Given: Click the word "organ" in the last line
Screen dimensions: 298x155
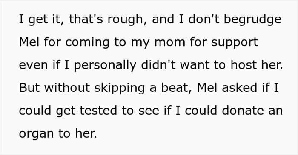Looking at the screenshot, I should (36, 134).
